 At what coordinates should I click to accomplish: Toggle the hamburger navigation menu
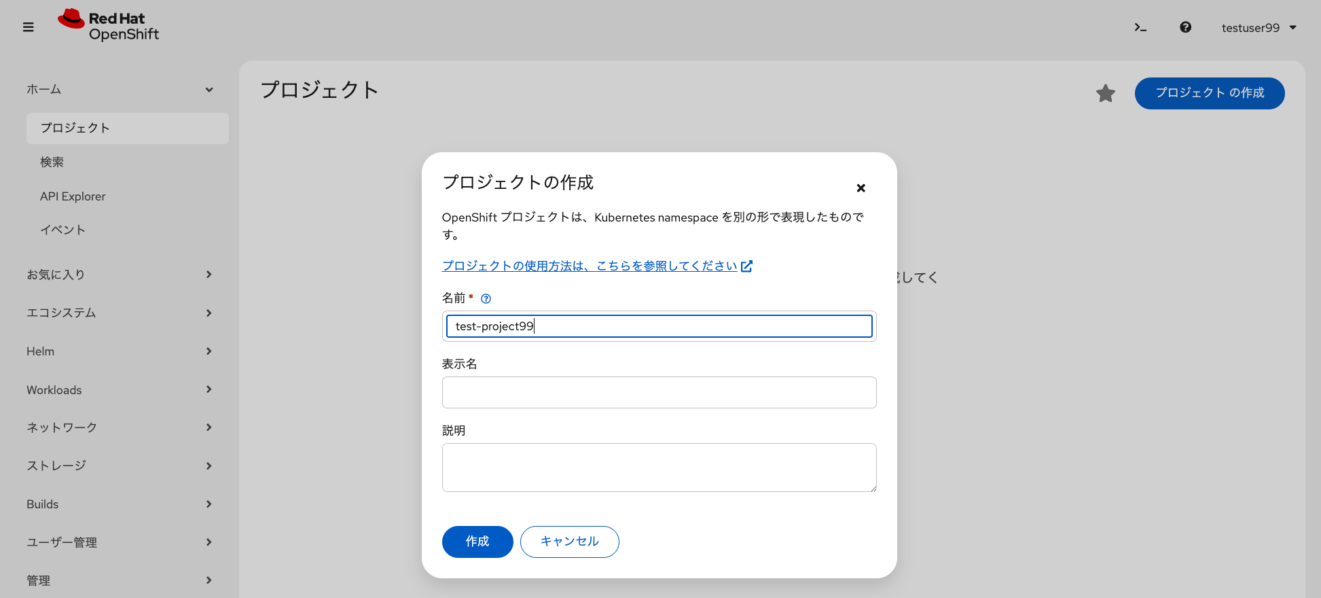click(29, 27)
